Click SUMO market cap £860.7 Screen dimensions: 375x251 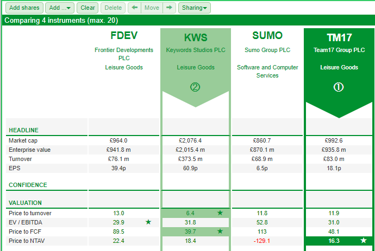(262, 140)
